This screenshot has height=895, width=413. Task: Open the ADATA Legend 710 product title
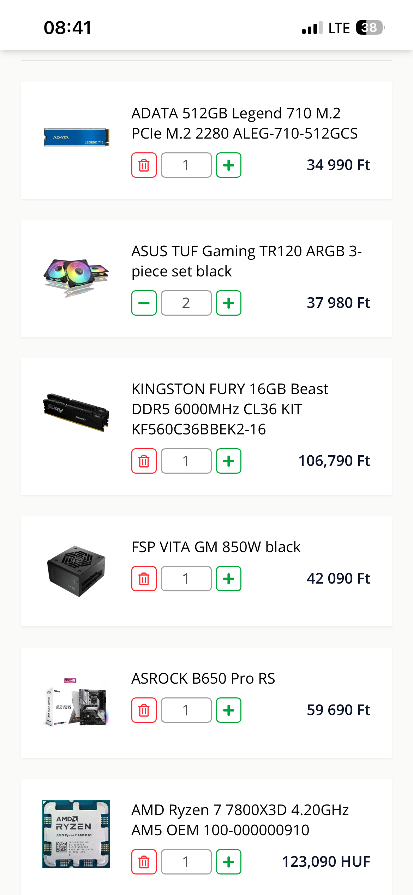click(244, 123)
